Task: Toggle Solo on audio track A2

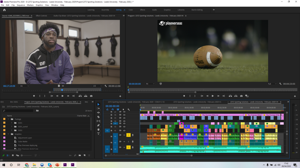Action: [x=128, y=142]
